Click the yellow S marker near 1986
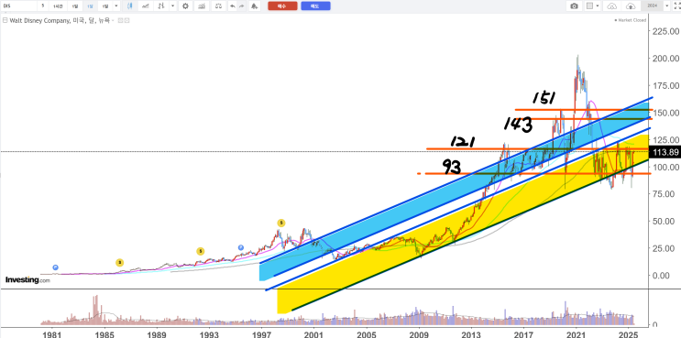The width and height of the screenshot is (681, 338). tap(119, 262)
